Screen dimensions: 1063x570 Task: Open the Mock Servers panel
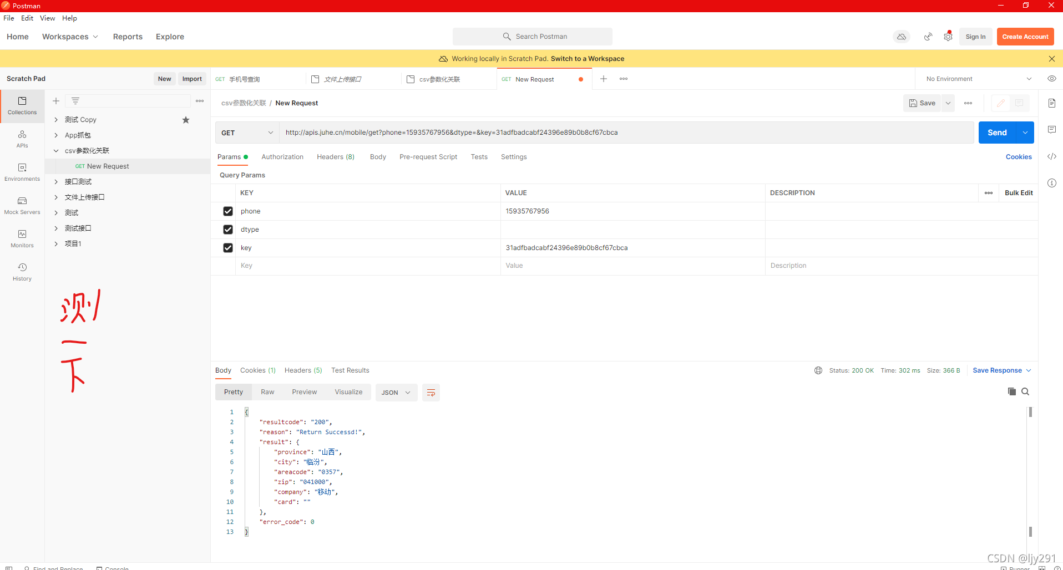22,205
